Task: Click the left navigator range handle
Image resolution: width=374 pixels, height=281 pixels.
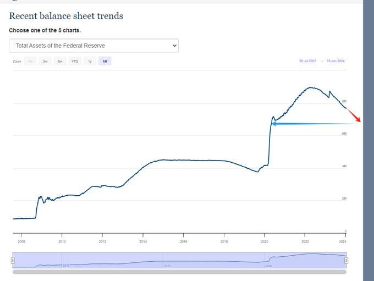Action: [13, 260]
